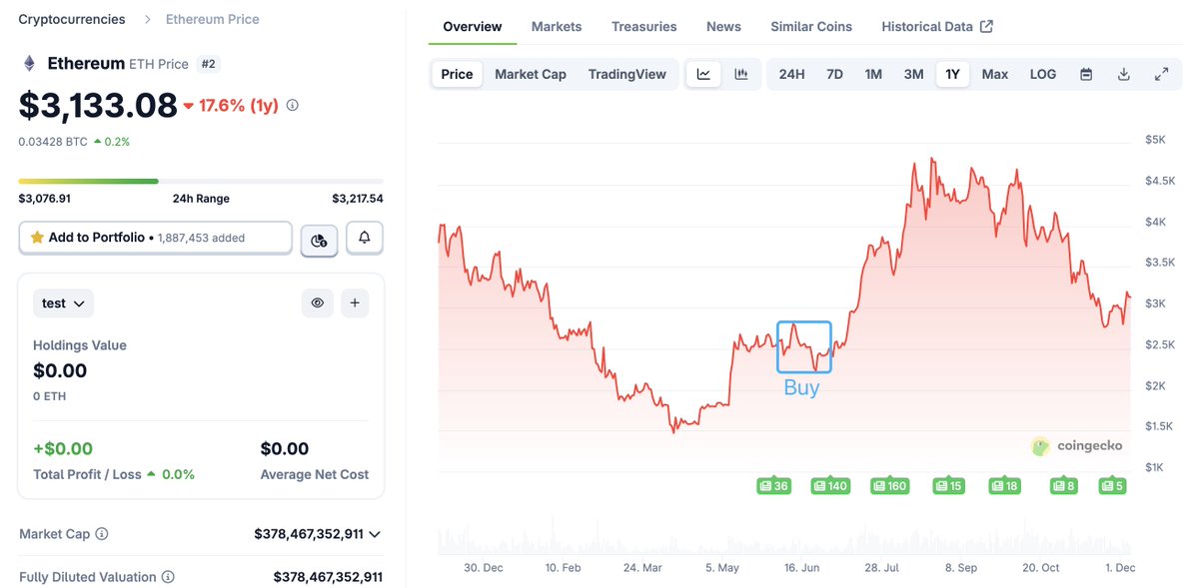Screen dimensions: 1199x588
Task: Select the 7D time range
Action: [834, 74]
